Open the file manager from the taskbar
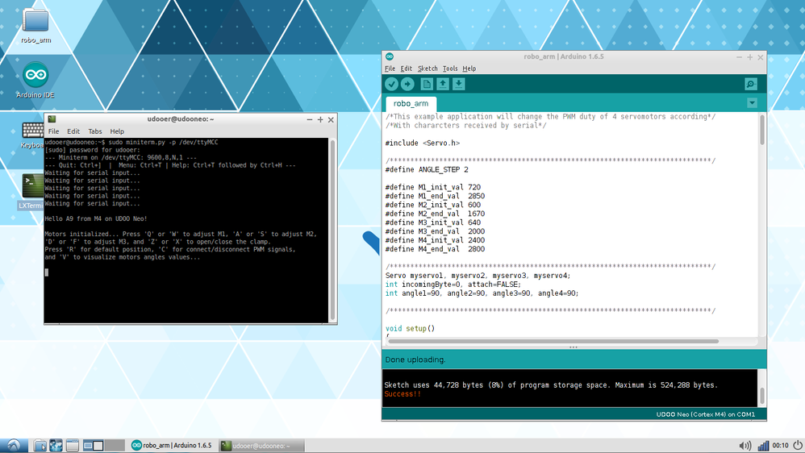The image size is (805, 453). click(40, 445)
